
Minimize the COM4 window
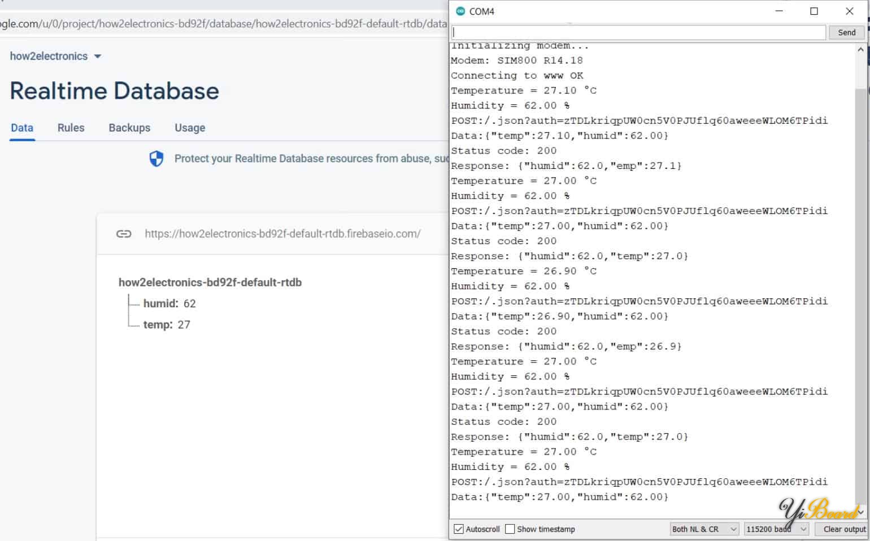[779, 11]
